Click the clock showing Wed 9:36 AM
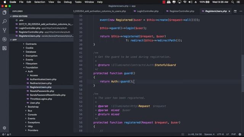The width and height of the screenshot is (244, 137). coord(220,2)
